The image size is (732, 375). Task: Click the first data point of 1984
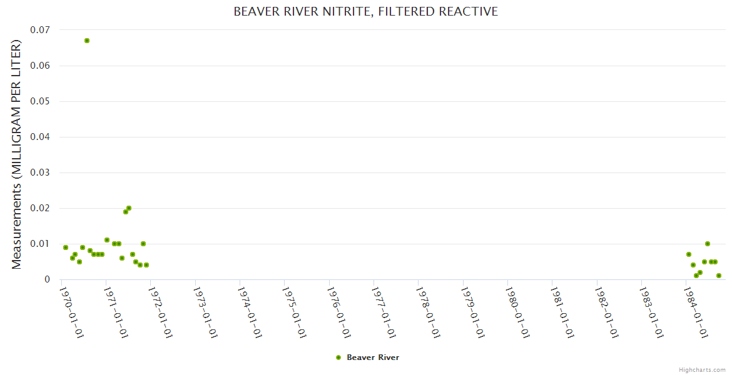pos(689,254)
